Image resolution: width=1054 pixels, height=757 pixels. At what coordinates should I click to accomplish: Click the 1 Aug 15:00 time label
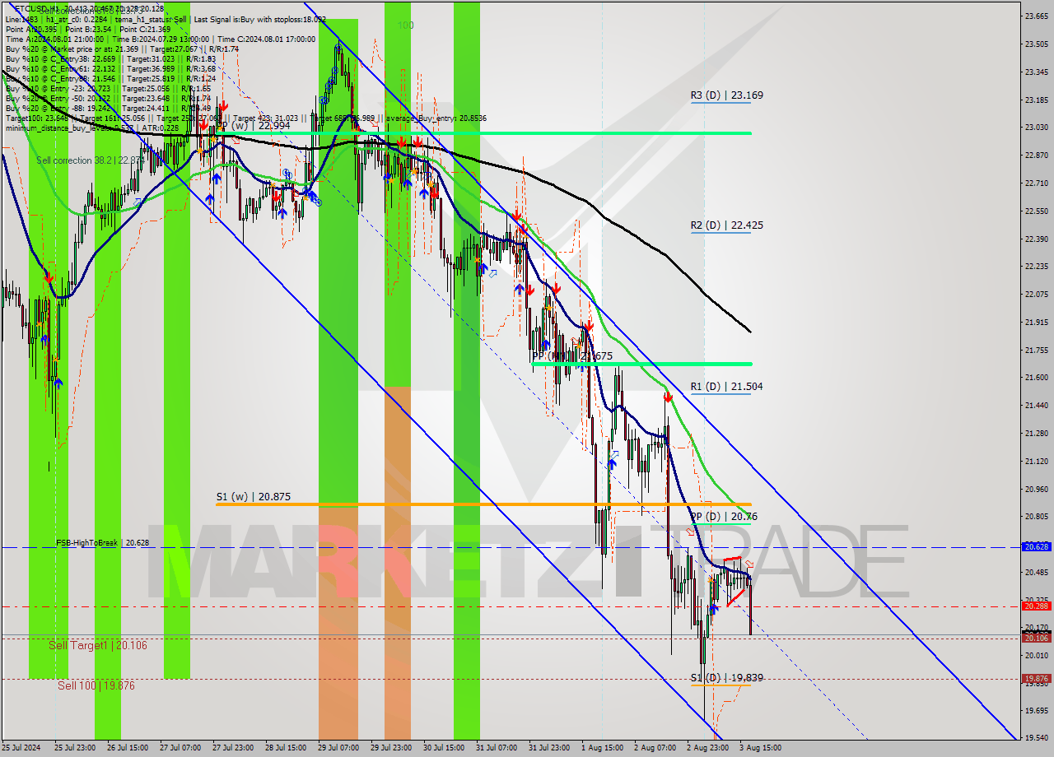pyautogui.click(x=602, y=748)
